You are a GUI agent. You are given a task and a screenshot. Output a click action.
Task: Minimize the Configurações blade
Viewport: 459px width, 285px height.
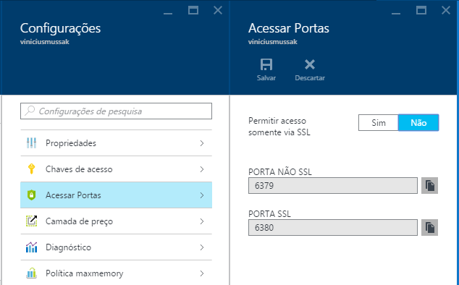[x=168, y=13]
